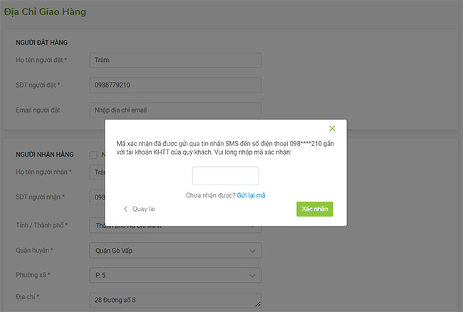Click the Phường xã dropdown chevron
The width and height of the screenshot is (463, 312).
click(x=253, y=275)
